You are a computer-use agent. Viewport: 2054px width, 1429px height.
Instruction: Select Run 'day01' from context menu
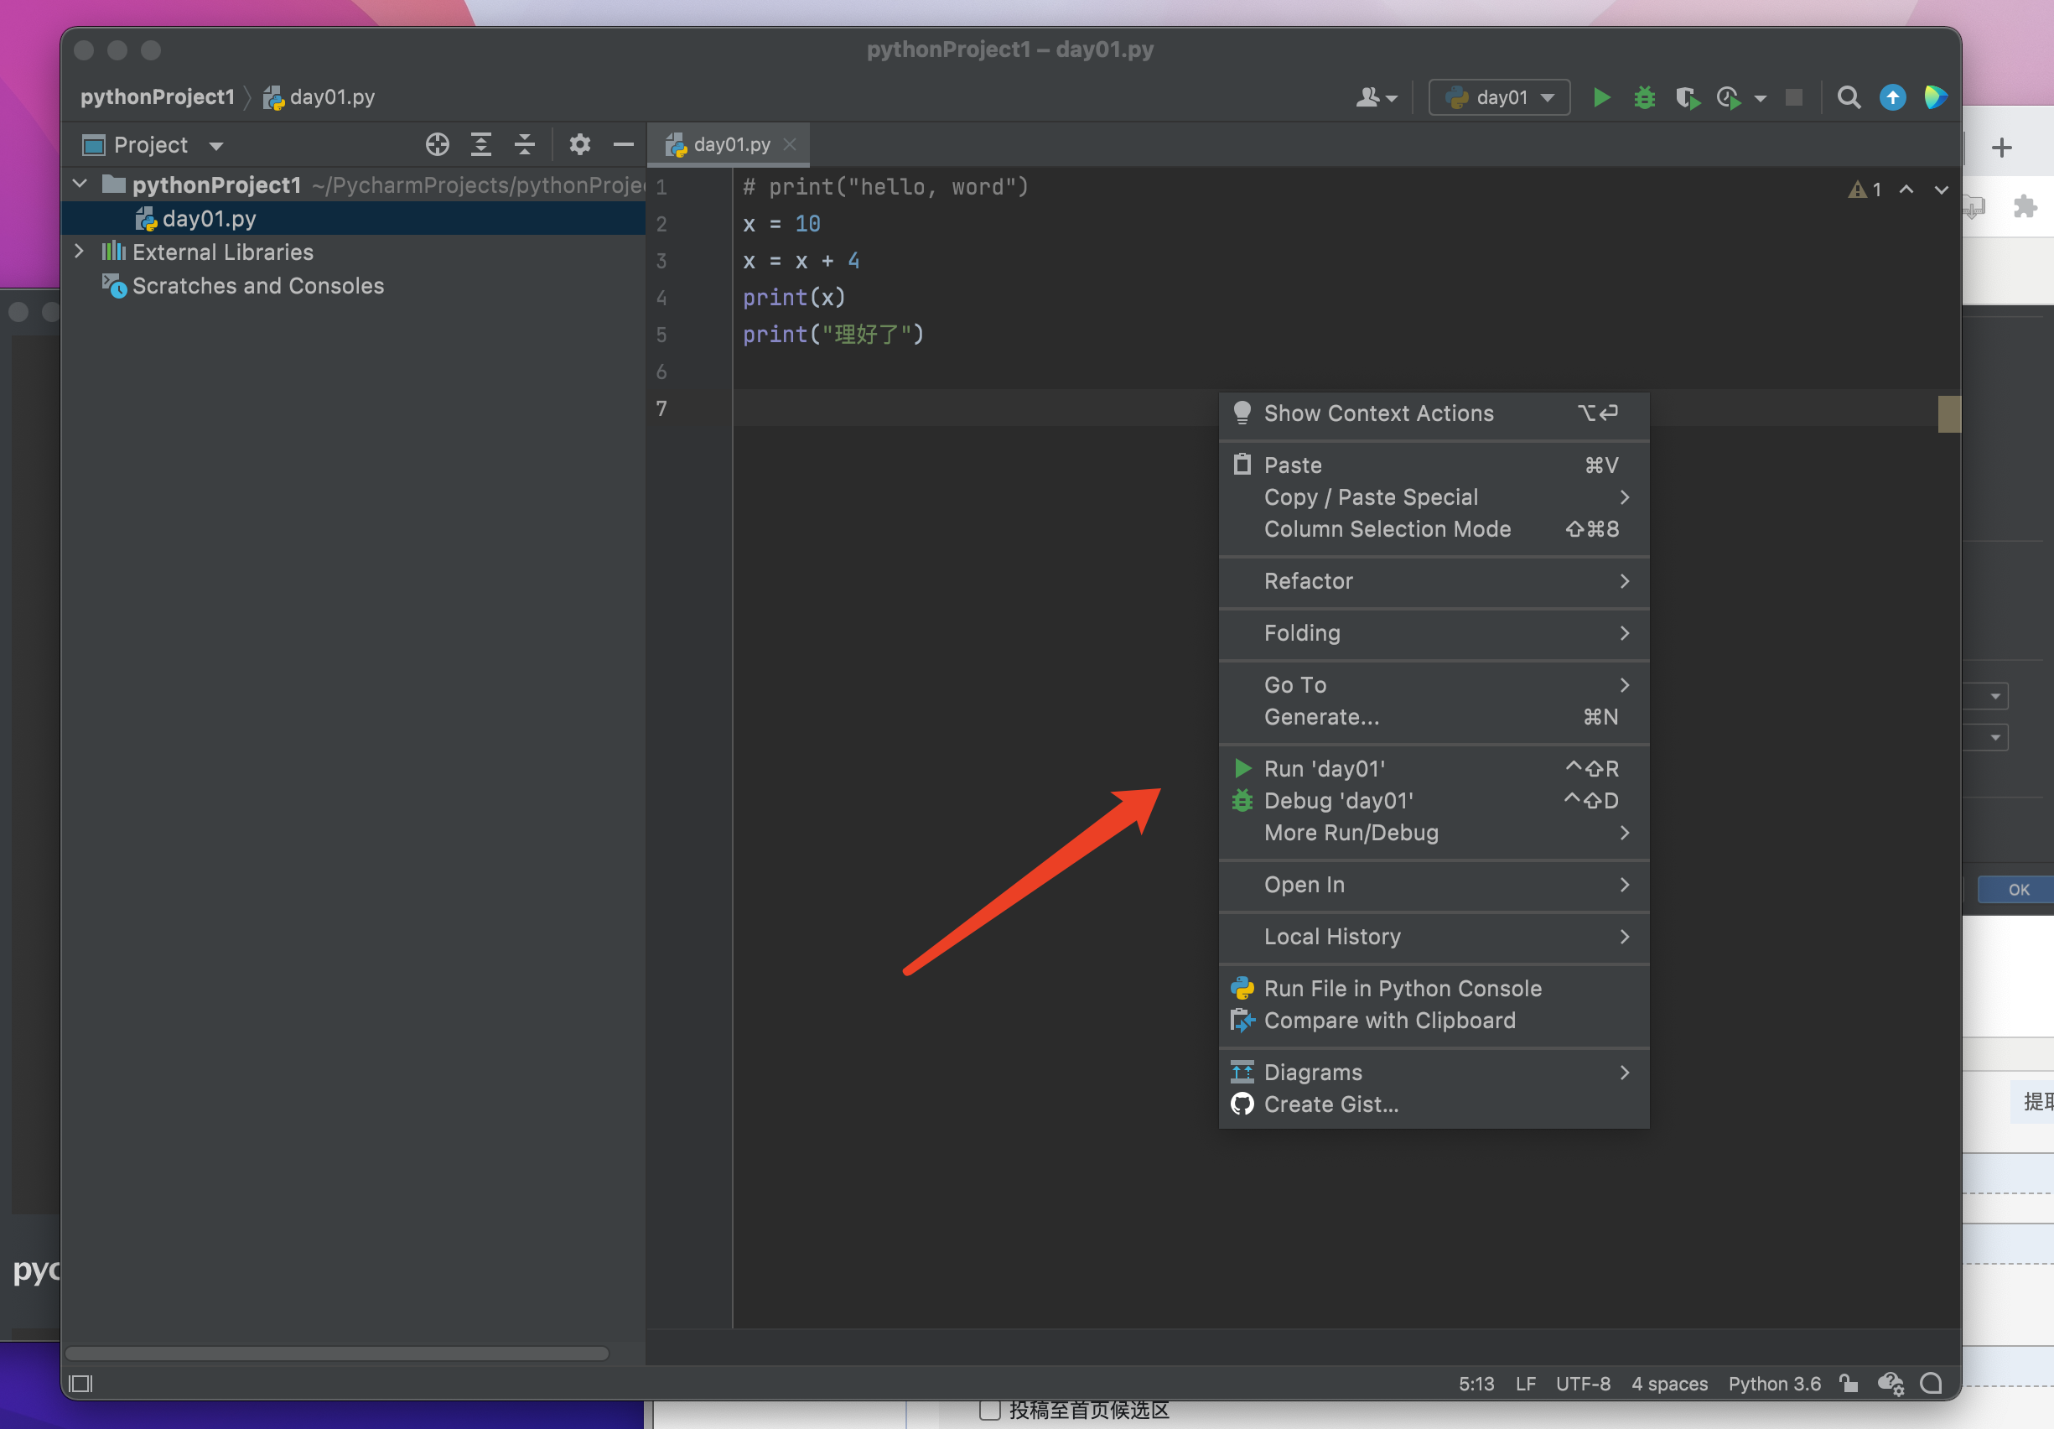1324,769
